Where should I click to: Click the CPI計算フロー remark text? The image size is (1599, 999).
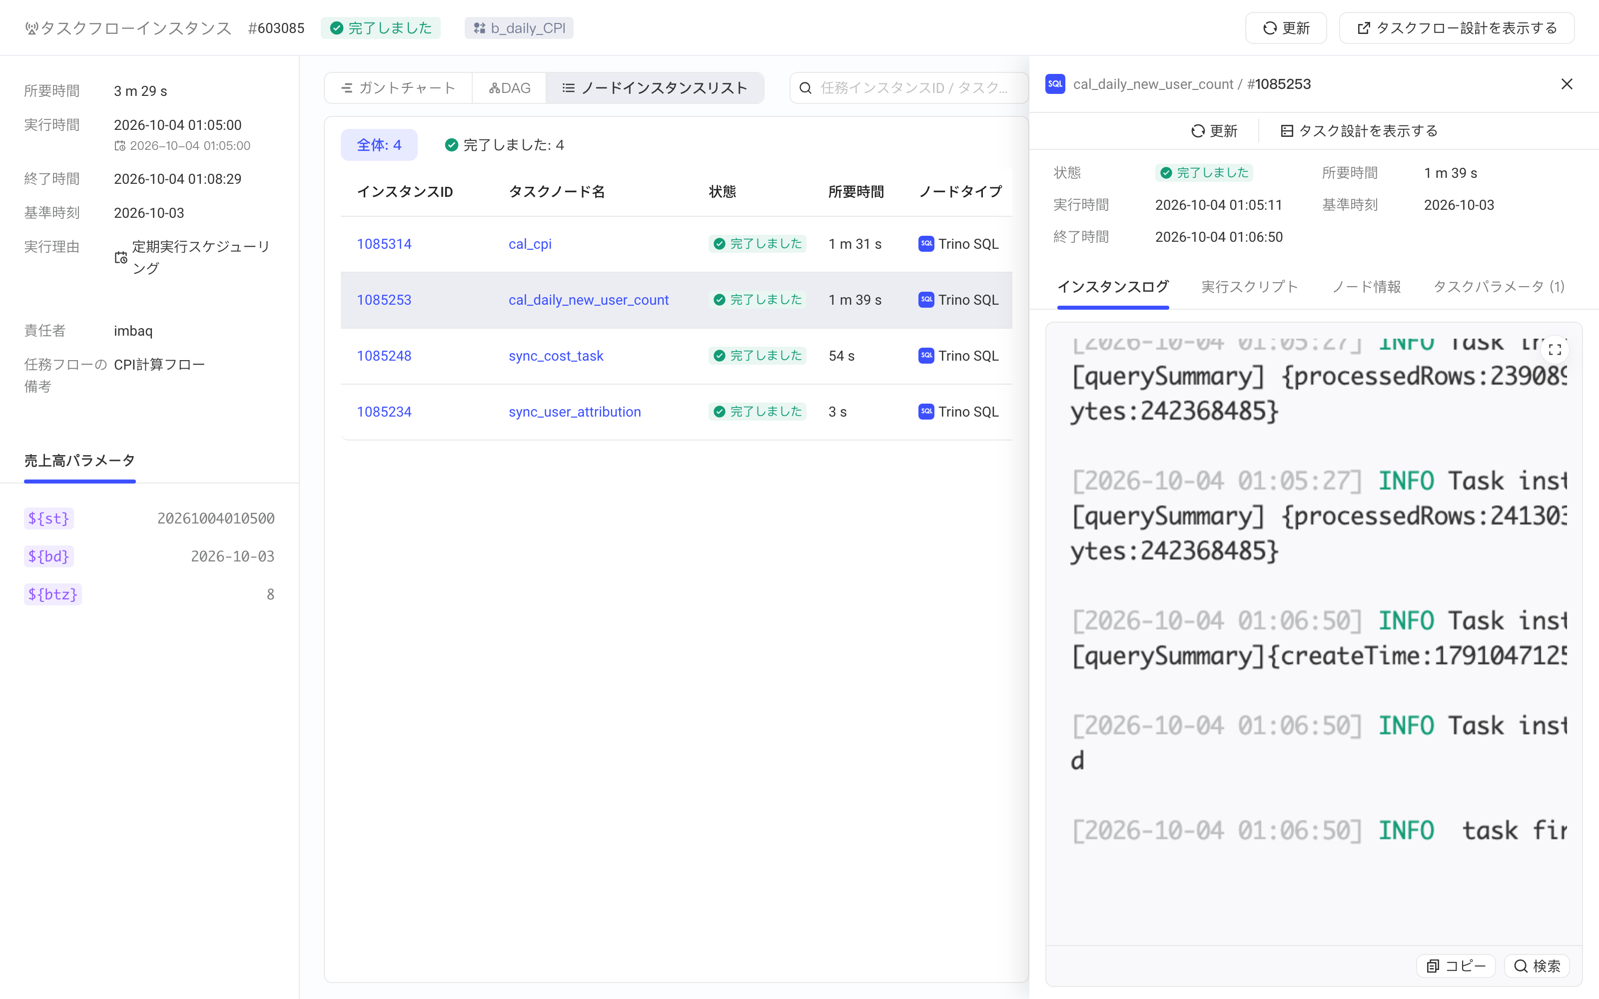tap(159, 365)
